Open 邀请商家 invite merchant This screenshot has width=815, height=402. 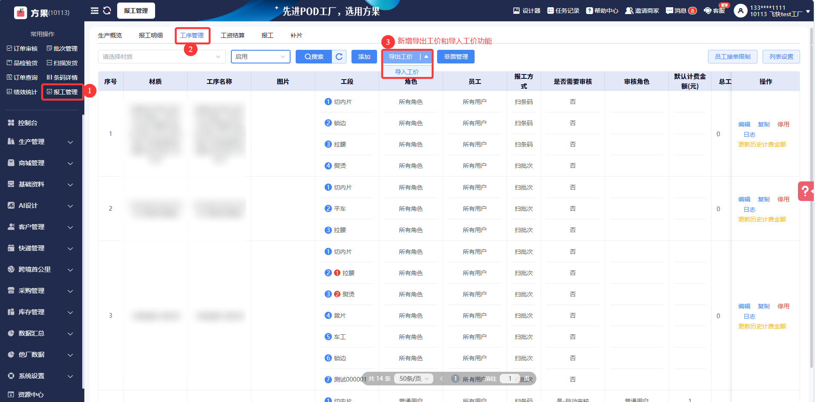(642, 11)
